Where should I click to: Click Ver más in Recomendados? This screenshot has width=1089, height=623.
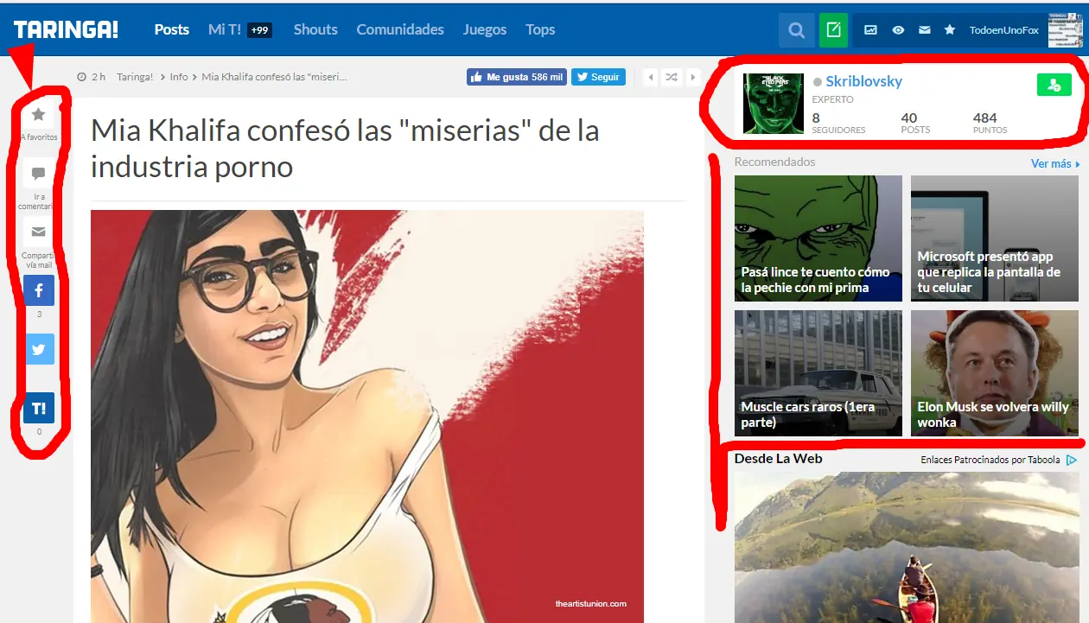click(1054, 163)
